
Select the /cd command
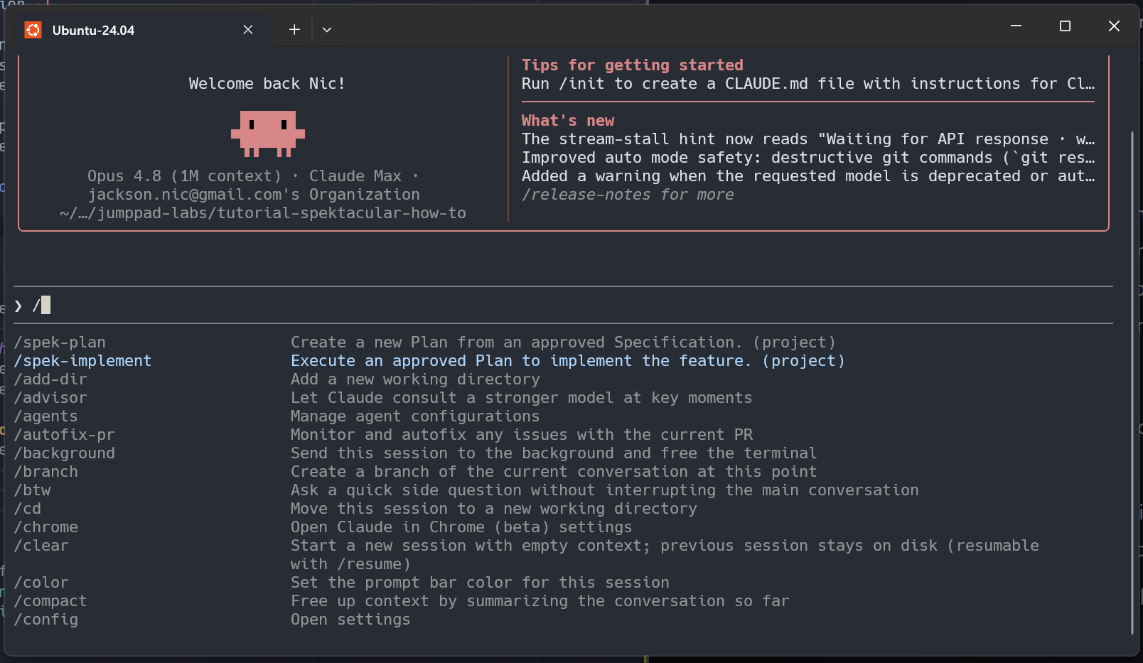point(28,509)
